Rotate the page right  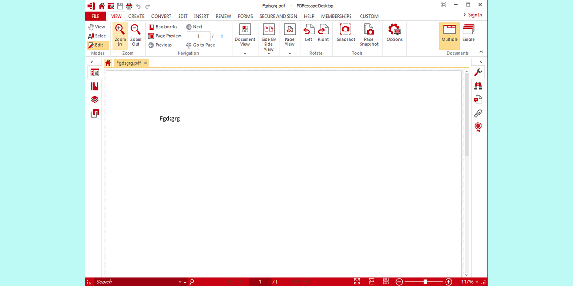tap(323, 31)
